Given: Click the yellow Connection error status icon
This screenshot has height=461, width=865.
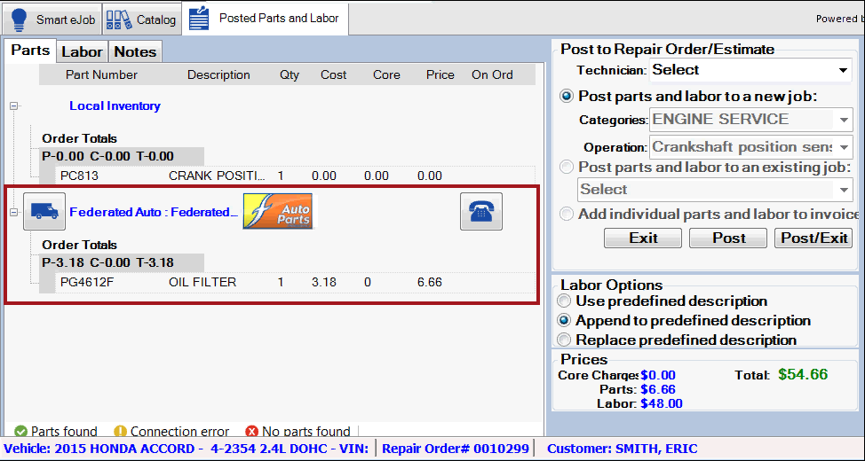Looking at the screenshot, I should (x=120, y=431).
